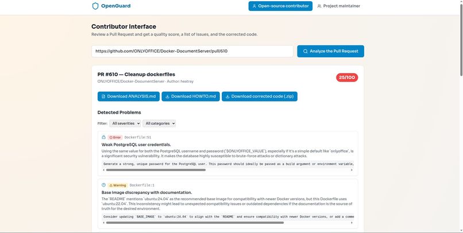Click the 'Generate a strong, unique password' code suggestion
This screenshot has height=233, width=463.
pos(227,164)
